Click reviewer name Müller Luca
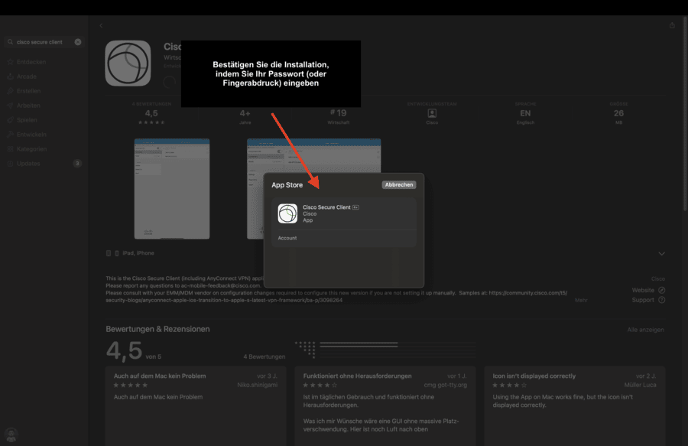Viewport: 688px width, 446px height. coord(640,385)
